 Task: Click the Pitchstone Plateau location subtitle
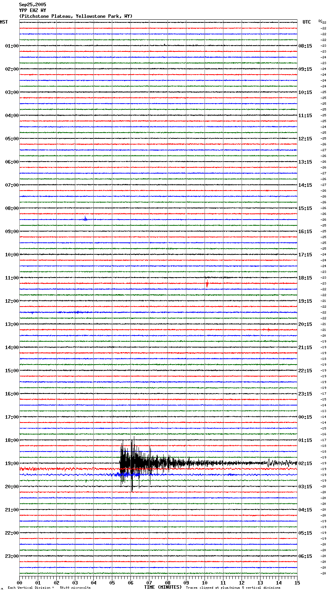click(x=76, y=16)
